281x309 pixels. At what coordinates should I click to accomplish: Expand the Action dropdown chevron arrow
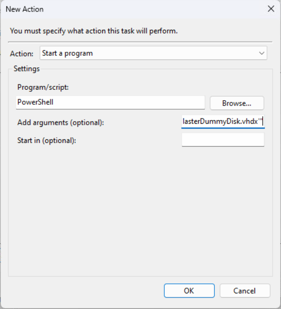(262, 53)
